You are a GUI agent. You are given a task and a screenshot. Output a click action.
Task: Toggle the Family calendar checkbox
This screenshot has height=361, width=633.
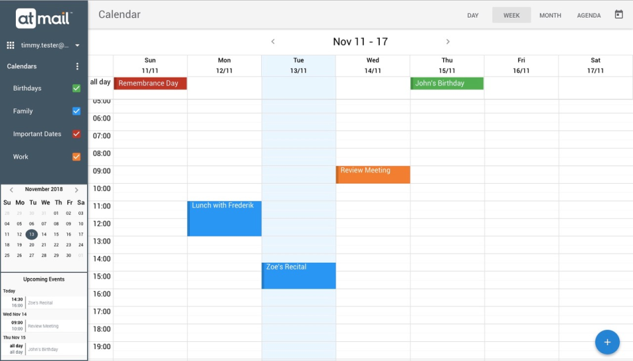76,111
